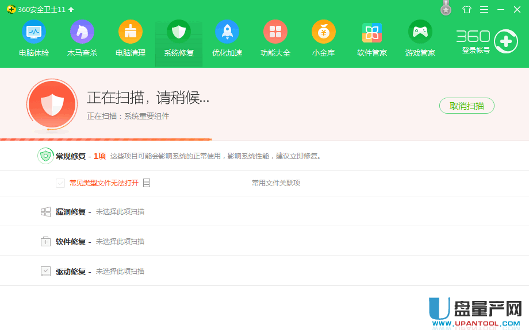Click the user avatar in the title bar
The height and width of the screenshot is (333, 529).
pyautogui.click(x=445, y=9)
